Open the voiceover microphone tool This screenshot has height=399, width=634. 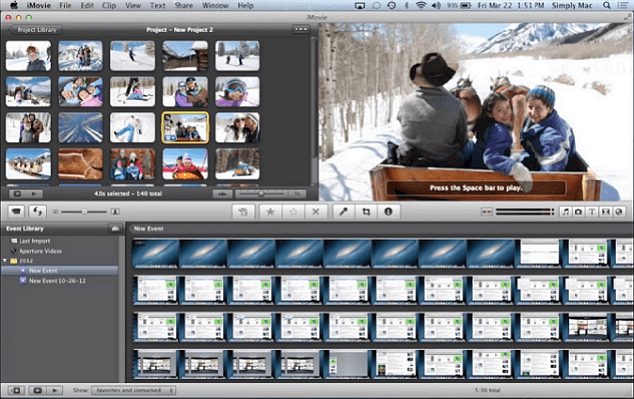343,212
